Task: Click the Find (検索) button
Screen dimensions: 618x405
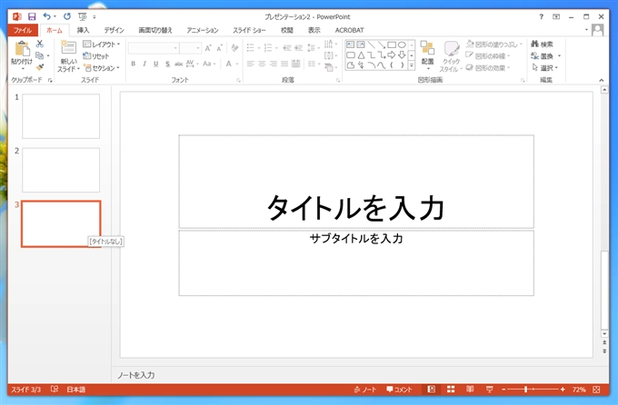Action: pos(541,44)
